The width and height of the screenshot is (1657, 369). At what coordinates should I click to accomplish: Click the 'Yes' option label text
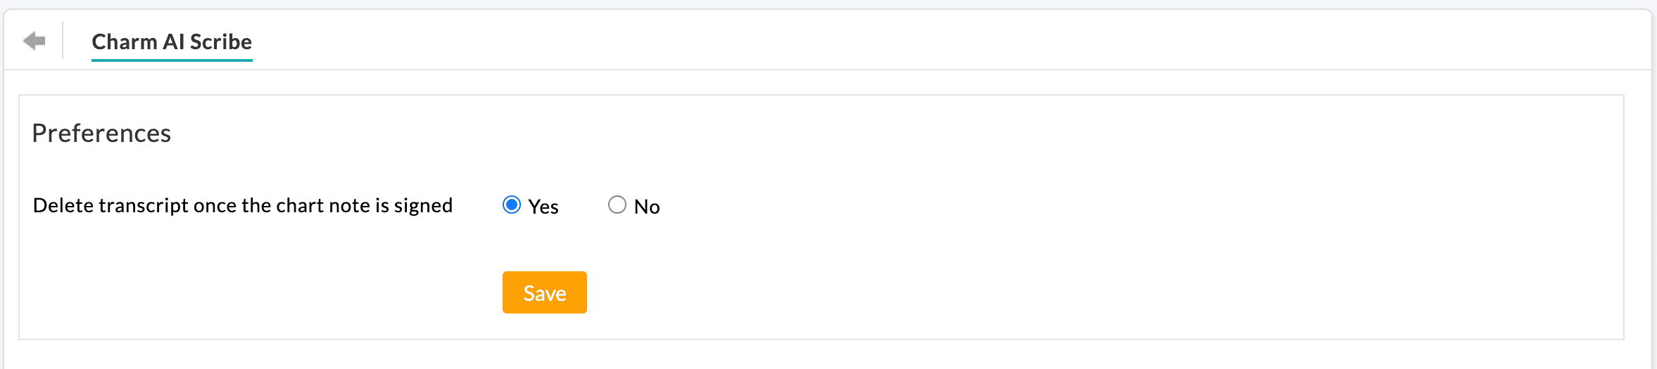(543, 207)
